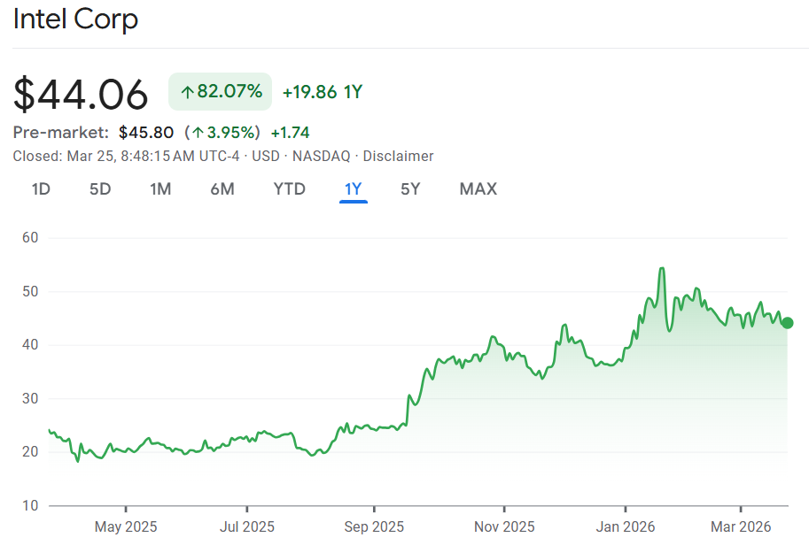
Task: Show the MAX history range
Action: pos(478,188)
